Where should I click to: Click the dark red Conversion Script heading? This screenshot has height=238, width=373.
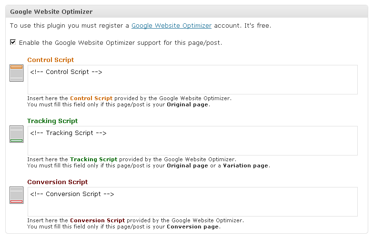click(58, 182)
